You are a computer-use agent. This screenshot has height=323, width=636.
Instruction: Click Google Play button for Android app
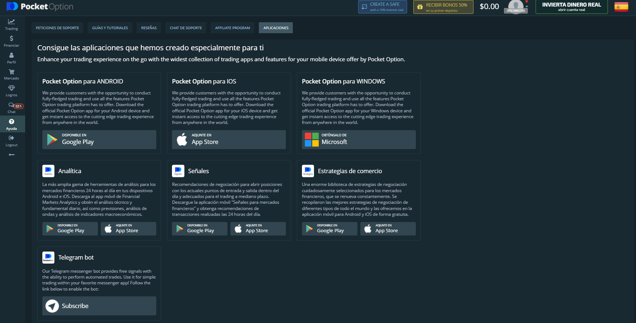(x=99, y=140)
